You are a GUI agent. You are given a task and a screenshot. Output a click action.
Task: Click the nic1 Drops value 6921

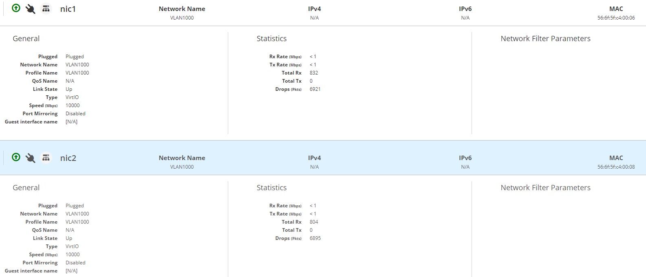(315, 89)
